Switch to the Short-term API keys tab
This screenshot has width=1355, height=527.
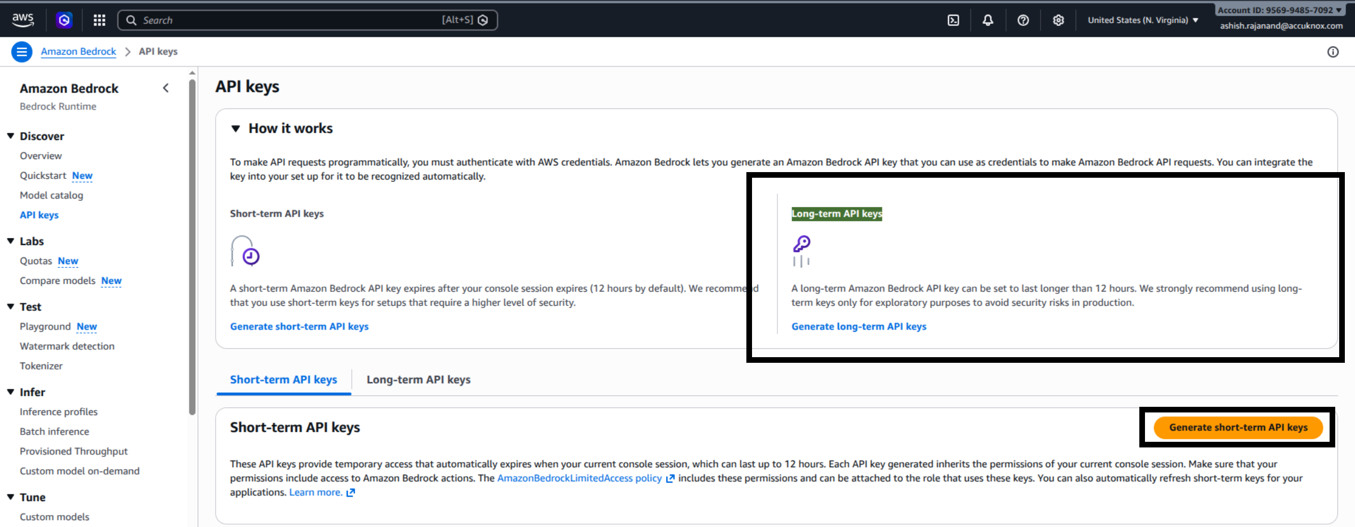[283, 380]
